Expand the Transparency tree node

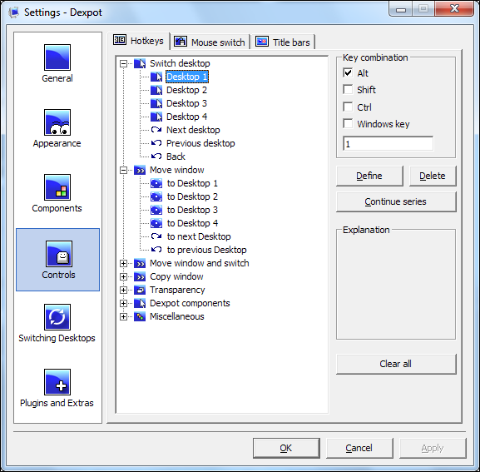click(123, 290)
